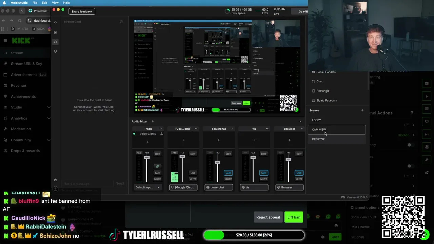
Task: Click the Share feedback button
Action: point(82,11)
